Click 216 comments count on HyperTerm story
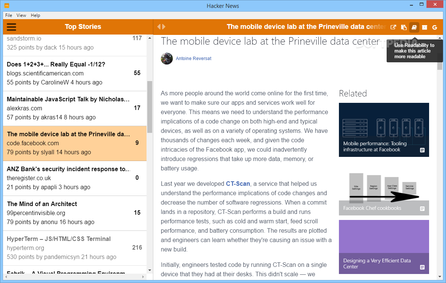This screenshot has width=446, height=283. click(137, 248)
